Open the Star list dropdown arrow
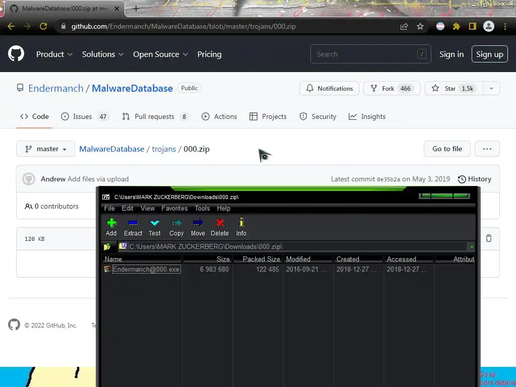This screenshot has width=516, height=387. pos(491,88)
